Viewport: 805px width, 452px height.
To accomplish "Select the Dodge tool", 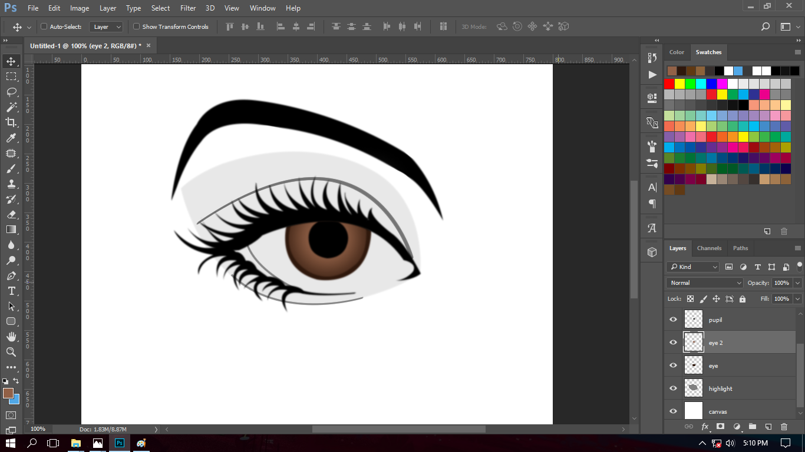I will [x=11, y=260].
